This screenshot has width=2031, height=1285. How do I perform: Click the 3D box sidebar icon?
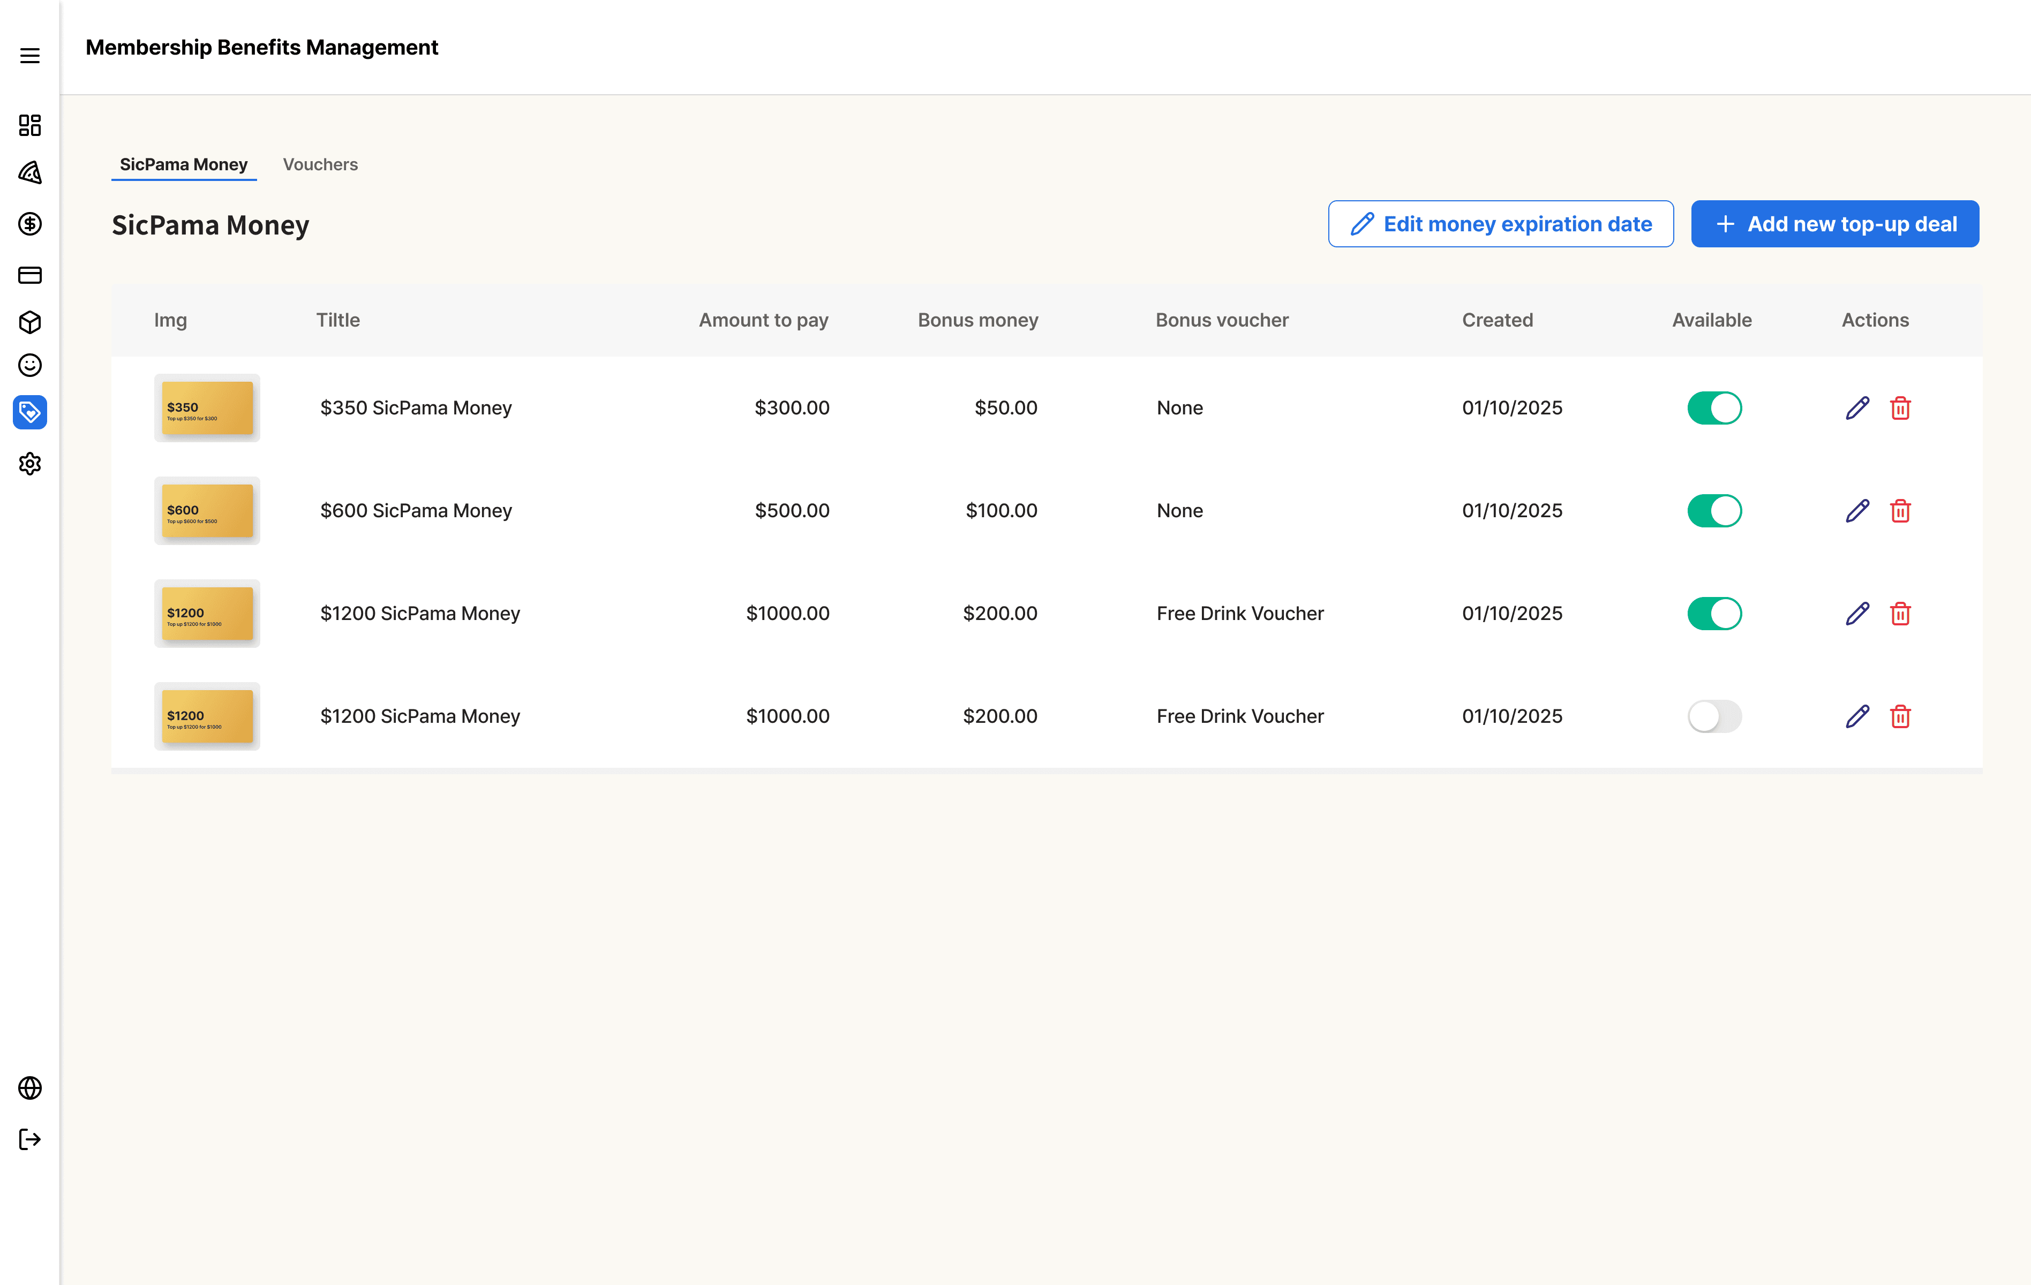(29, 322)
